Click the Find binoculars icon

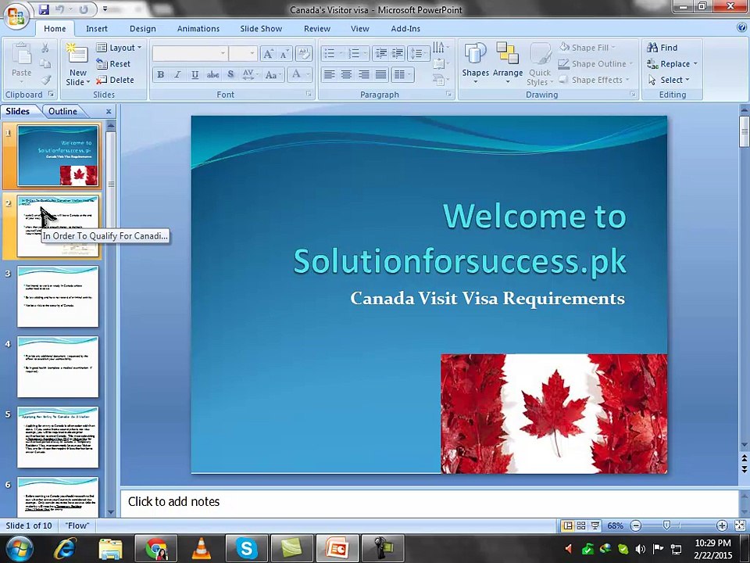(652, 48)
